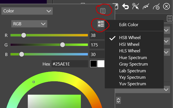Open the right panel hamburger menu icon
173x108 pixels.
click(170, 19)
